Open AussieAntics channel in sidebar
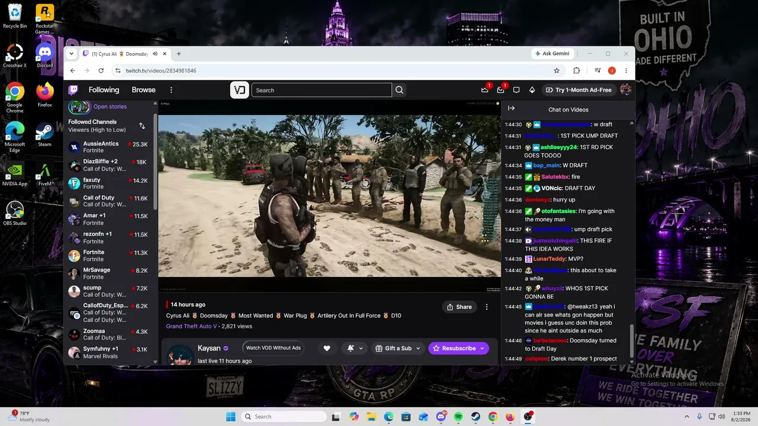 (108, 147)
